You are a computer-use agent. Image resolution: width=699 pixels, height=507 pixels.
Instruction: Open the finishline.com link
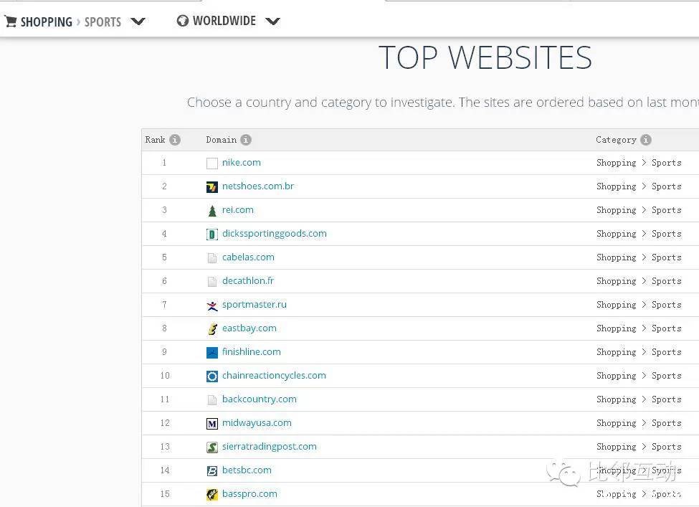click(x=252, y=351)
